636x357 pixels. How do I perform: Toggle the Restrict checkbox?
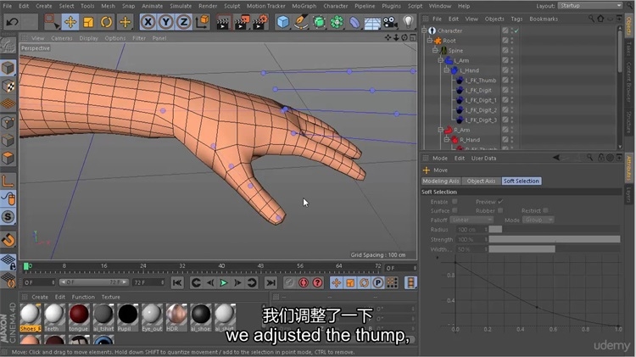coord(547,211)
